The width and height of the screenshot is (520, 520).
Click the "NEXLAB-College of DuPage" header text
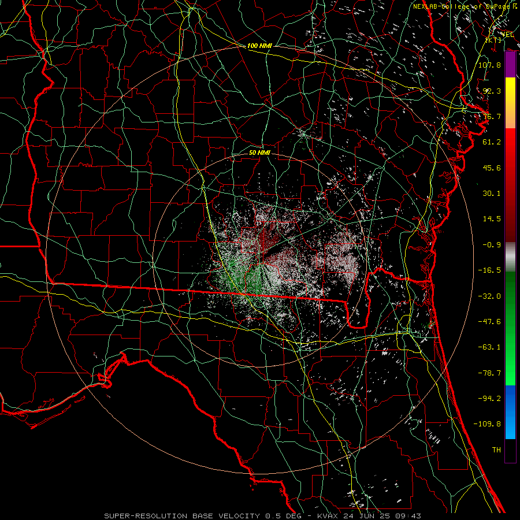[x=461, y=6]
